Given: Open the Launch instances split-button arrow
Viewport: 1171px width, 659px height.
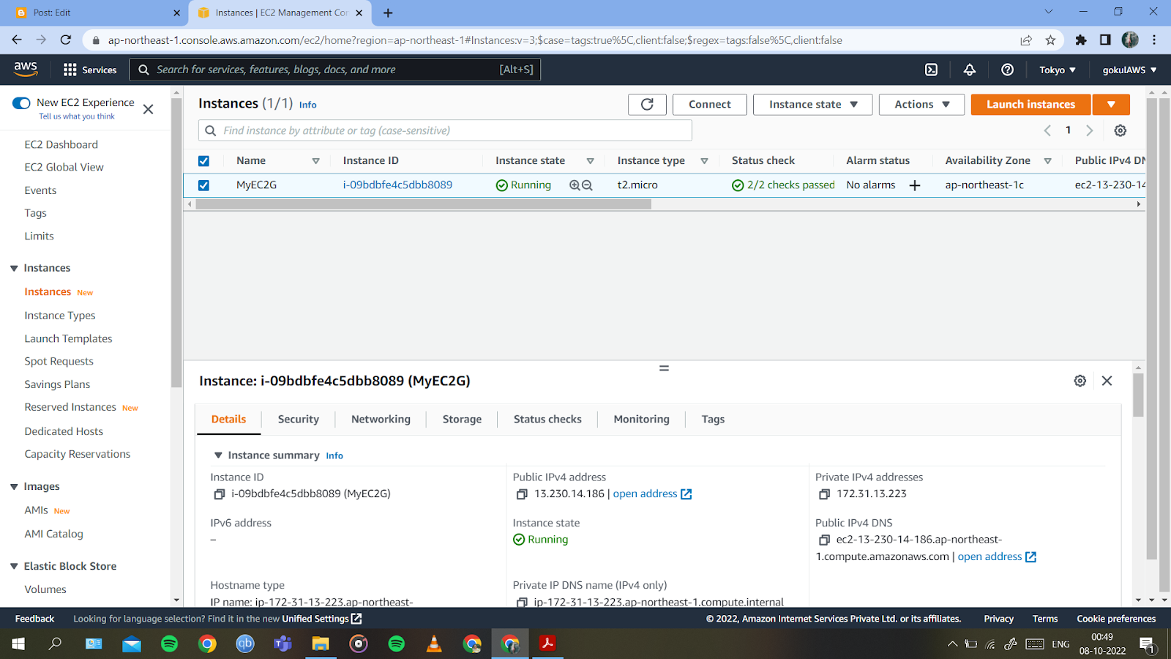Looking at the screenshot, I should click(x=1111, y=105).
